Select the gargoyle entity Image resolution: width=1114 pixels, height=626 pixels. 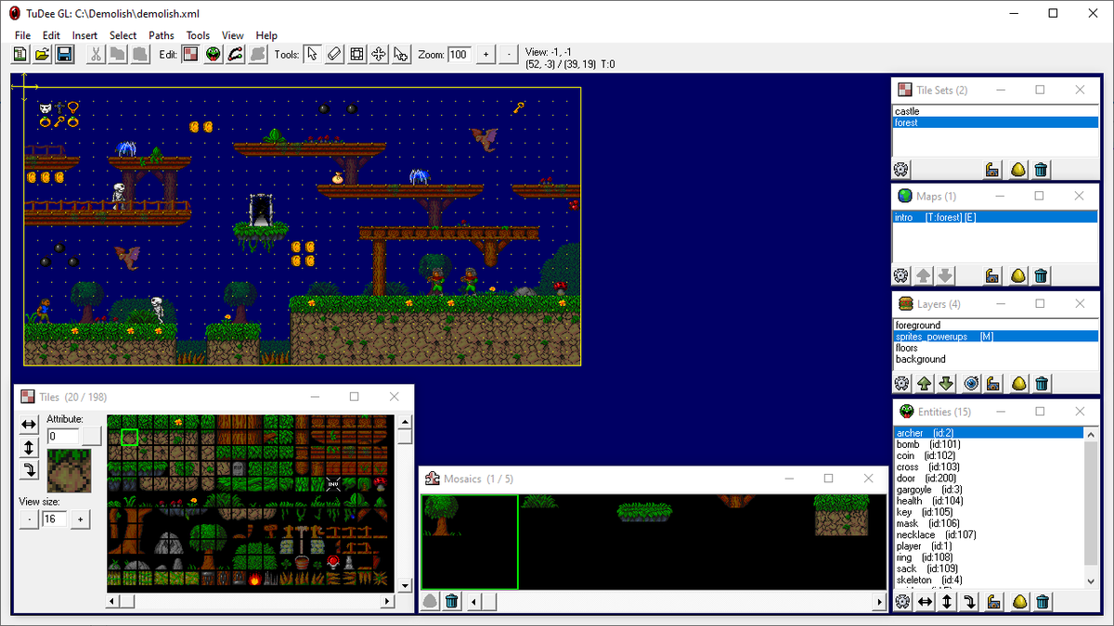click(988, 490)
